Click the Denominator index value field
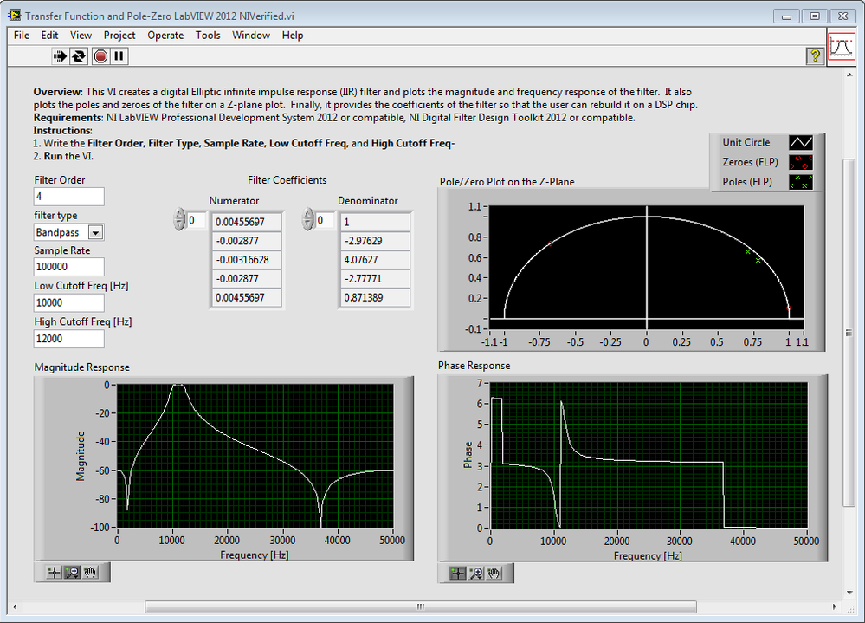Image resolution: width=865 pixels, height=623 pixels. click(x=326, y=221)
